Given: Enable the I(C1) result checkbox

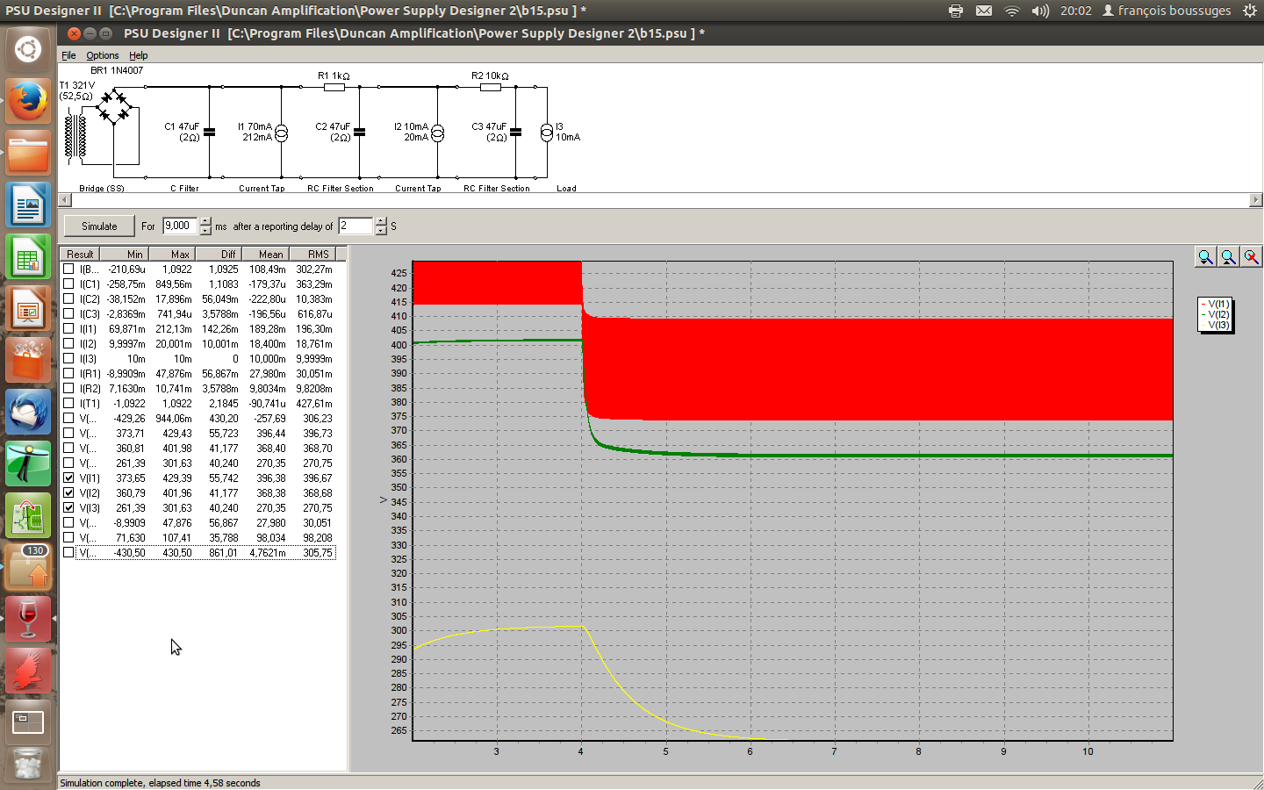Looking at the screenshot, I should click(68, 284).
